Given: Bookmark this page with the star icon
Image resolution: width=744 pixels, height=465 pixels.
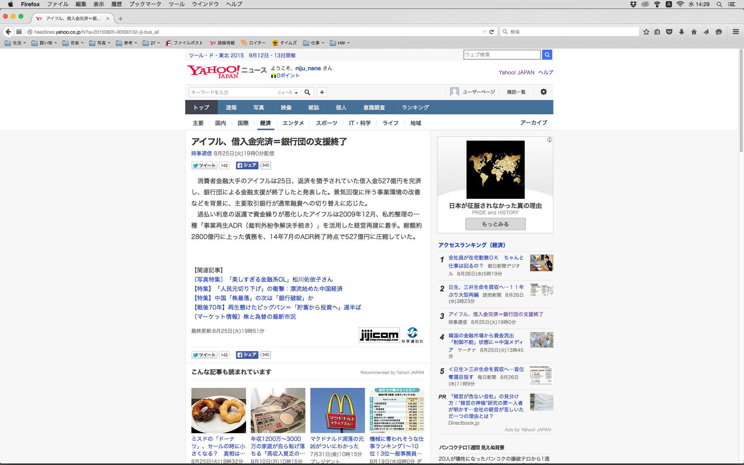Looking at the screenshot, I should point(646,32).
